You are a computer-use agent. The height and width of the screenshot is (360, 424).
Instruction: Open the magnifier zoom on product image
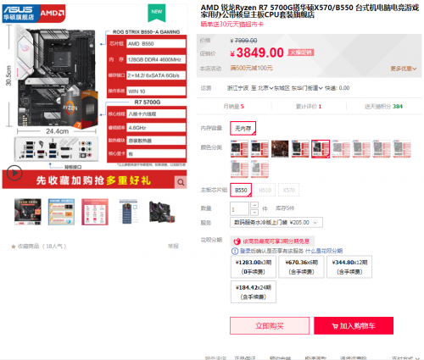point(181,182)
